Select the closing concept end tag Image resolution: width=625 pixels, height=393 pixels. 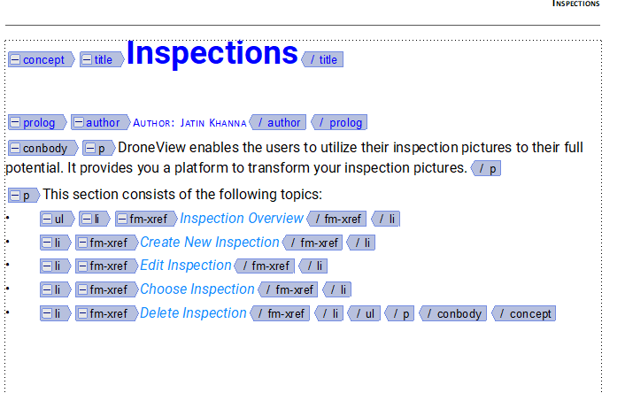pos(524,313)
